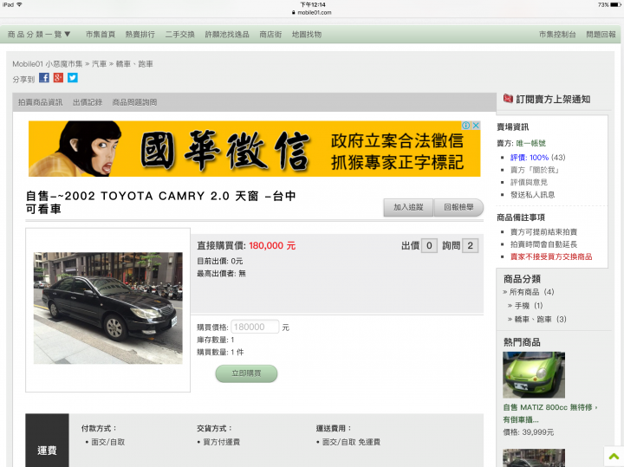Open 市集首頁 in nav bar

pyautogui.click(x=101, y=35)
